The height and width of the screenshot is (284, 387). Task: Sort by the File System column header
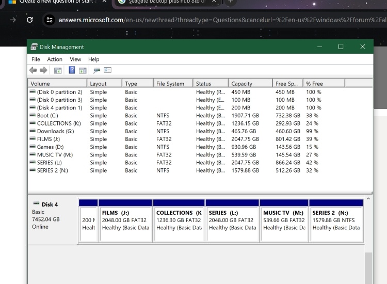[173, 84]
